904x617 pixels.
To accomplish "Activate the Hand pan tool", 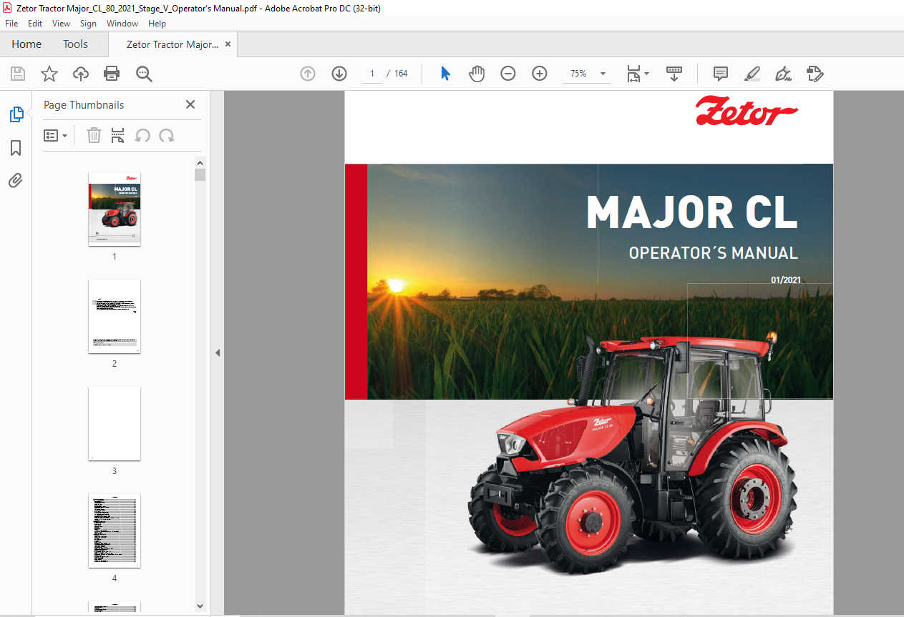I will click(x=477, y=74).
